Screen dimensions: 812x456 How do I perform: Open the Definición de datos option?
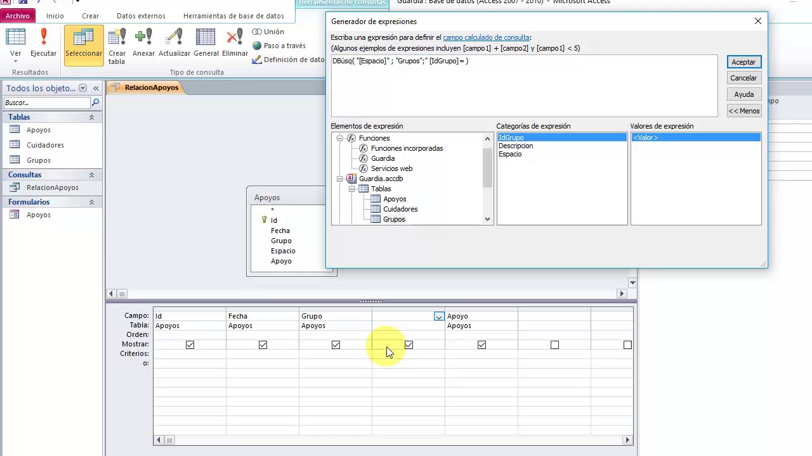point(289,60)
